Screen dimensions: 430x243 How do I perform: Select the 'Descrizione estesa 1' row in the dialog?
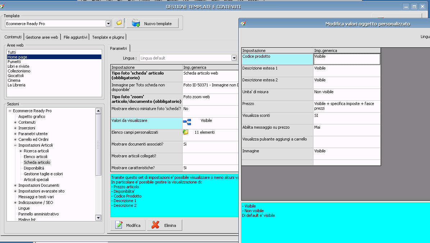pos(311,71)
